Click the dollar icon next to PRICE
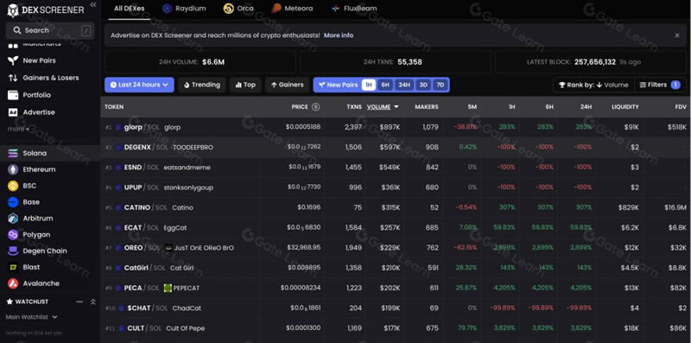This screenshot has width=691, height=343. (x=315, y=106)
